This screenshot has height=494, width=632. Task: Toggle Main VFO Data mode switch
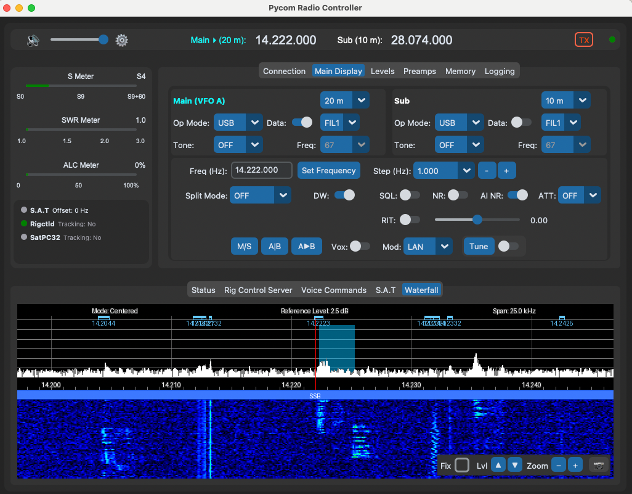tap(302, 123)
